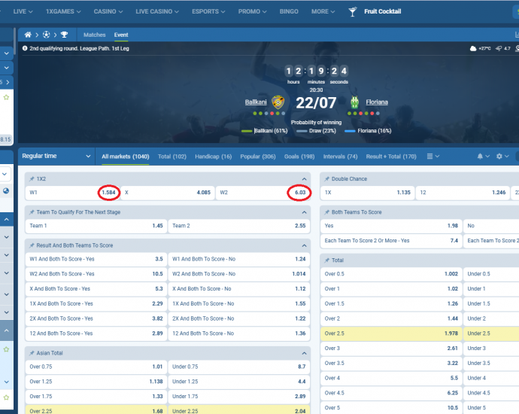Click the Fruit Cocktail glass icon
519x414 pixels.
click(x=353, y=11)
